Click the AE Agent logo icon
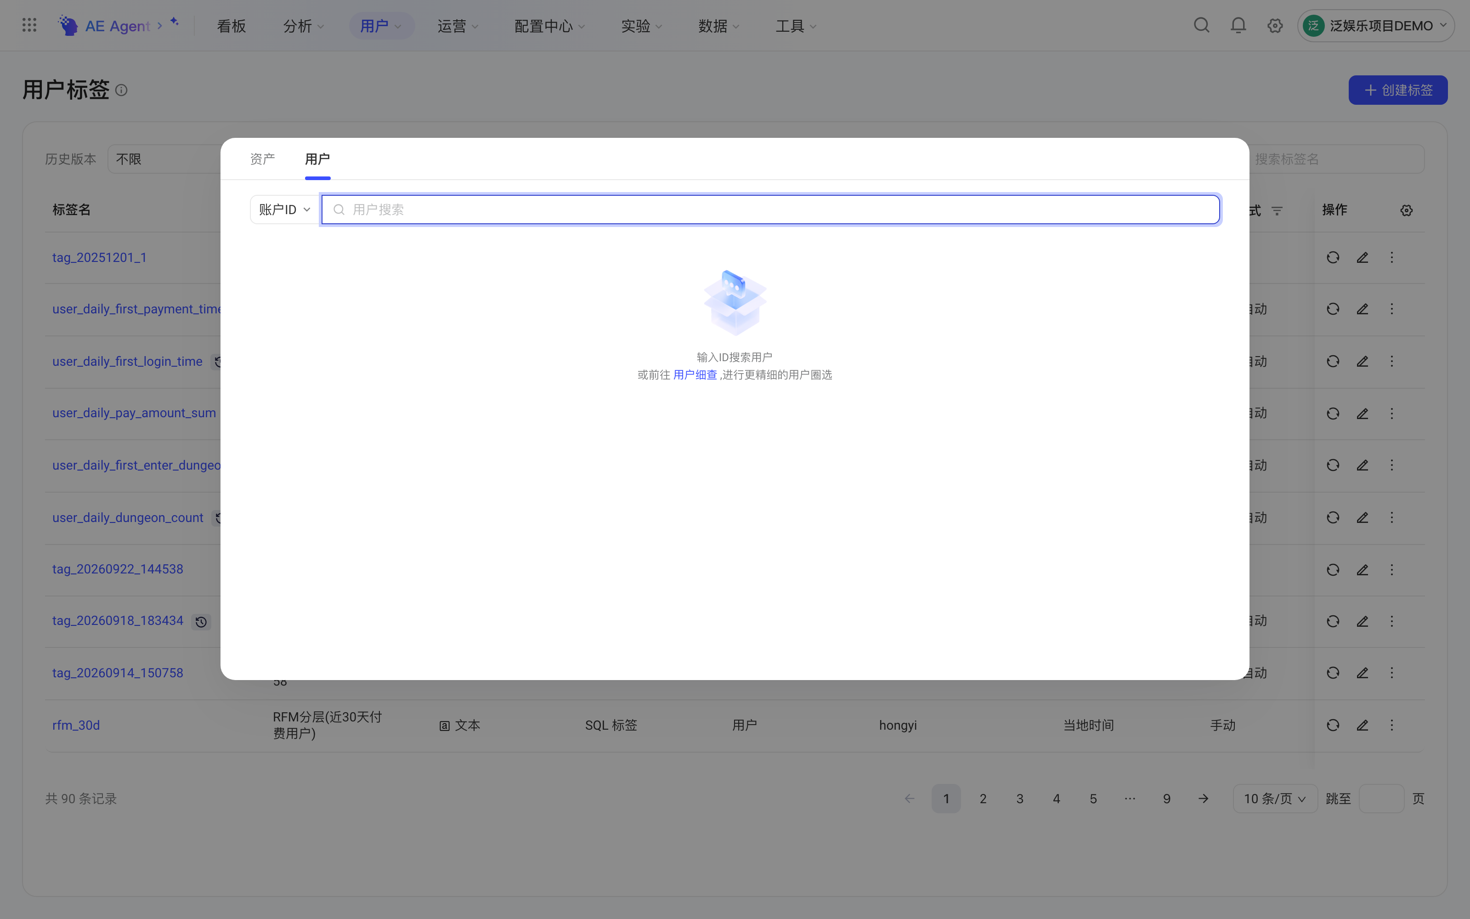This screenshot has height=919, width=1470. click(68, 26)
